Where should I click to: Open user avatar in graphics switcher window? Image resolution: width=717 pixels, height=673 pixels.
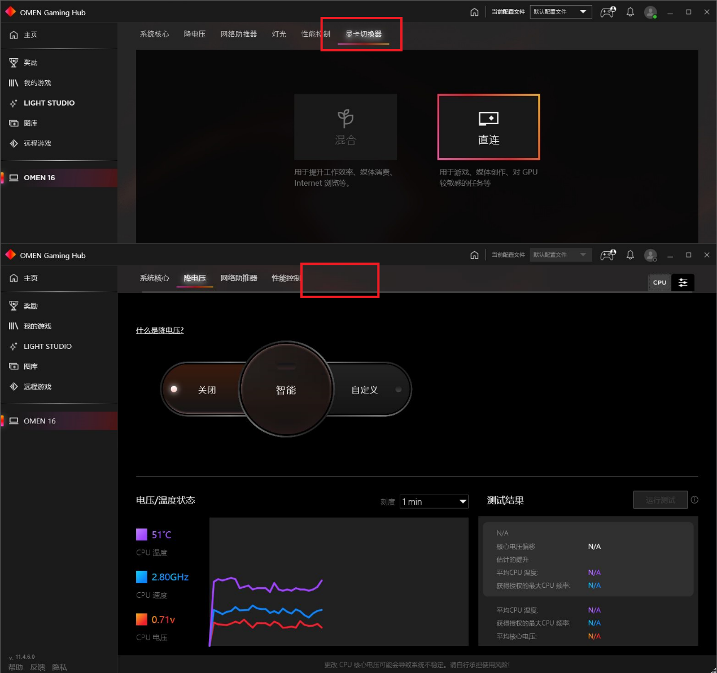[650, 12]
